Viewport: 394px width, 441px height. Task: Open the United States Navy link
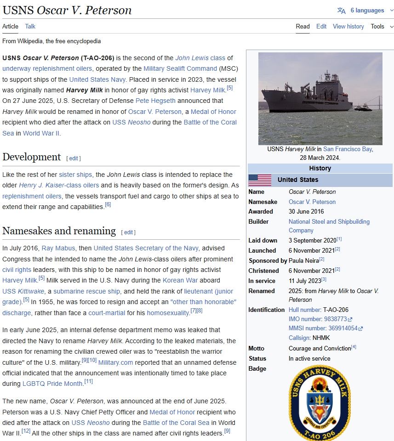(97, 79)
